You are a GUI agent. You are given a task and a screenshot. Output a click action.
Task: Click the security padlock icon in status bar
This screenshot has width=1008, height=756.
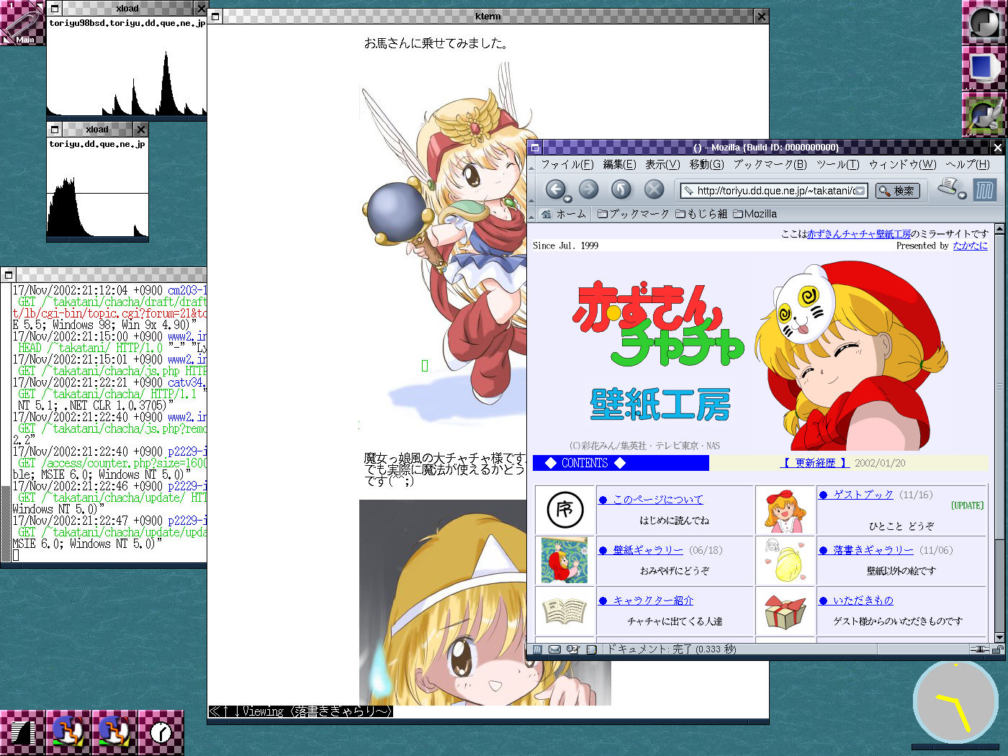click(998, 649)
